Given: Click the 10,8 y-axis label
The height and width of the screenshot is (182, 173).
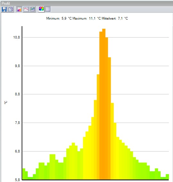Looking at the screenshot, I should 17,37.
